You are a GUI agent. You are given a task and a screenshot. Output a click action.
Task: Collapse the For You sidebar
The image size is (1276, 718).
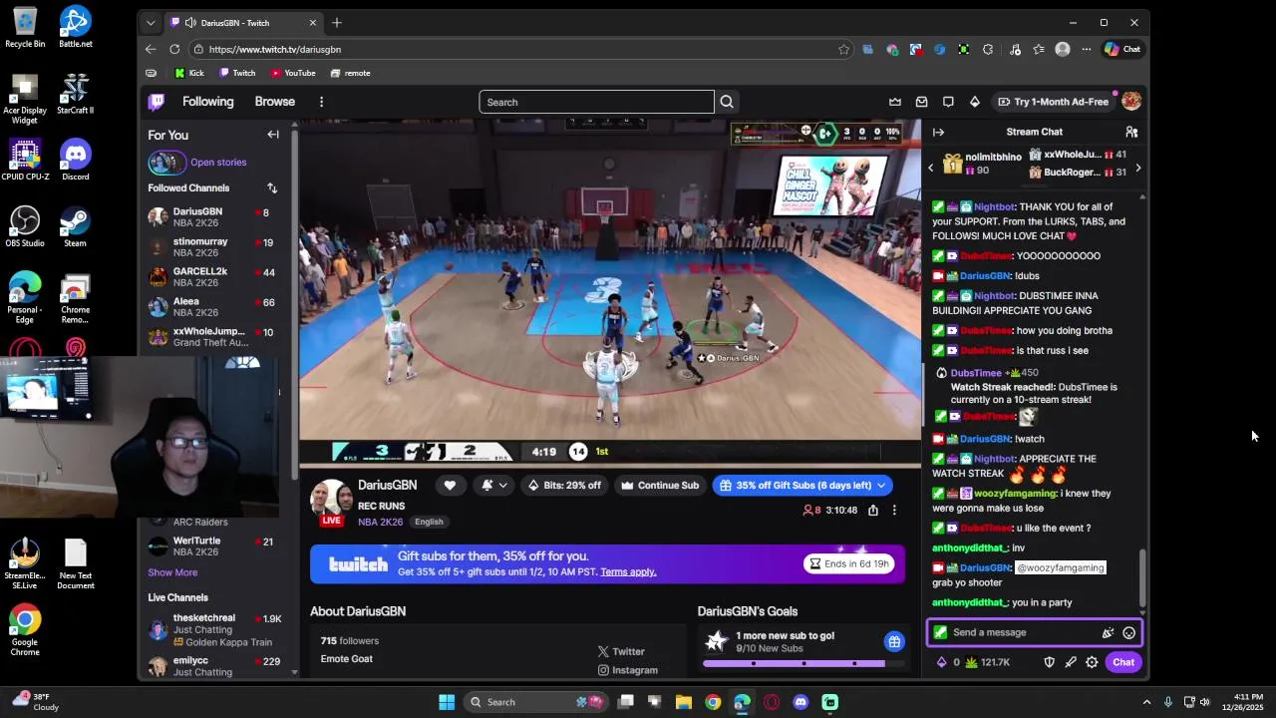coord(272,135)
